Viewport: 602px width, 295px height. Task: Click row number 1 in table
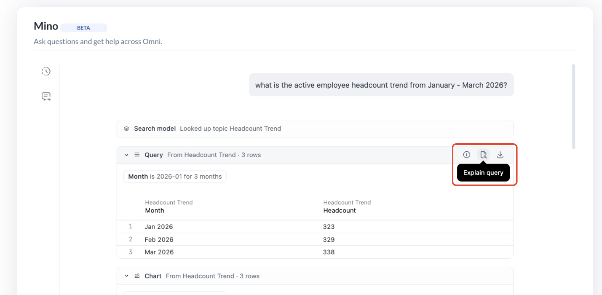click(130, 226)
